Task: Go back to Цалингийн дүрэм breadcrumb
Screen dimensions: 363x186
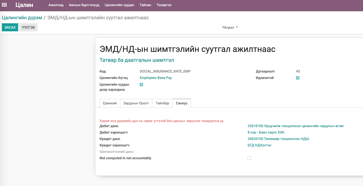Action: tap(22, 18)
